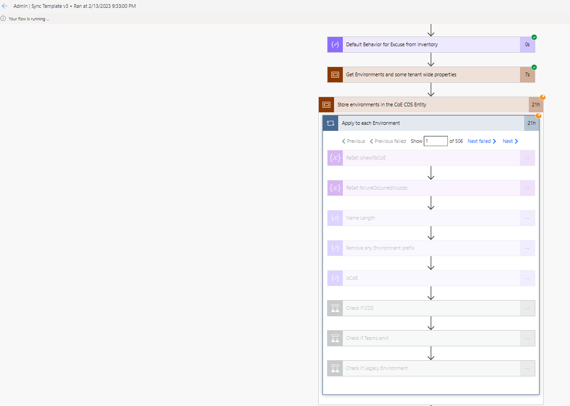Image resolution: width=570 pixels, height=406 pixels.
Task: Click the iteration number input showing 1
Action: pos(435,141)
